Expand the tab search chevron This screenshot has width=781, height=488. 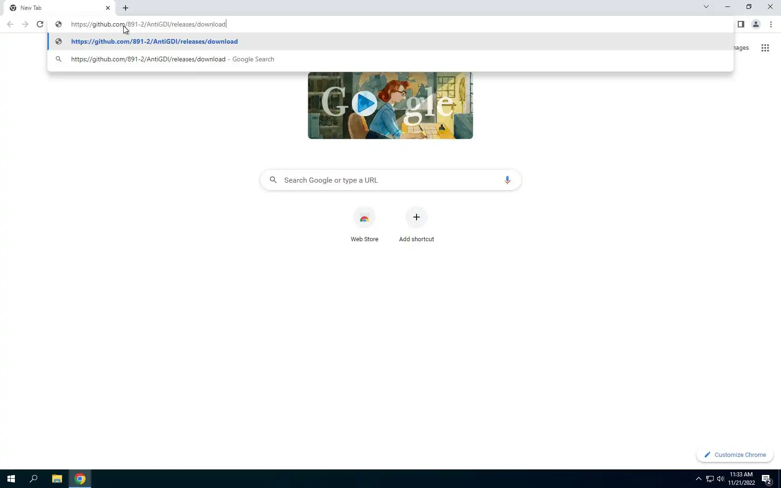coord(706,7)
